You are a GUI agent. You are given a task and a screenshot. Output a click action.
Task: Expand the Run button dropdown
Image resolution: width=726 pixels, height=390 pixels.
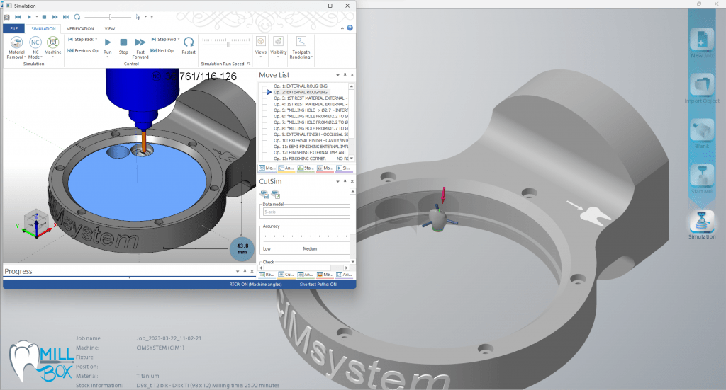[x=108, y=57]
